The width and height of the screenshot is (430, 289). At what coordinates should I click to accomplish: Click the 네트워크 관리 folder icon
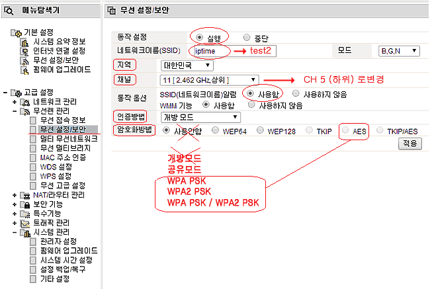point(25,103)
